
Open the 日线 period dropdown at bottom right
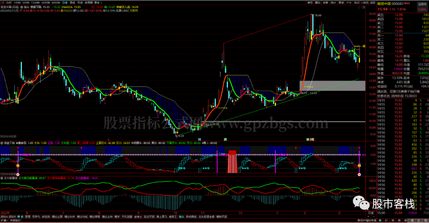point(371,213)
